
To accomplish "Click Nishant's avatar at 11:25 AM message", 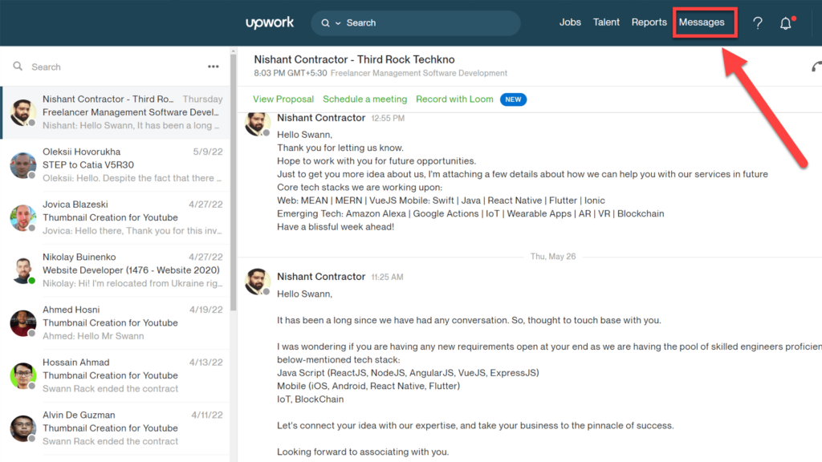I will click(x=258, y=282).
